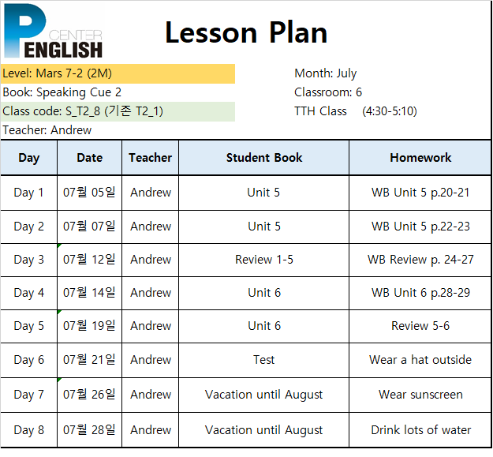Select the Student Book column header

[263, 158]
